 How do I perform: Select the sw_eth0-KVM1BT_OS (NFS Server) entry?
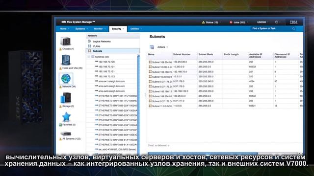point(117,150)
